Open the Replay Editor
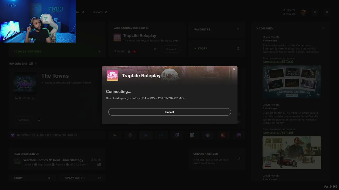Image resolution: width=339 pixels, height=190 pixels. pos(82,178)
